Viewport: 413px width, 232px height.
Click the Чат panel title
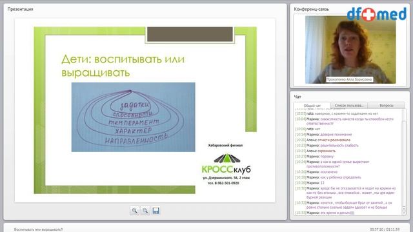[297, 97]
